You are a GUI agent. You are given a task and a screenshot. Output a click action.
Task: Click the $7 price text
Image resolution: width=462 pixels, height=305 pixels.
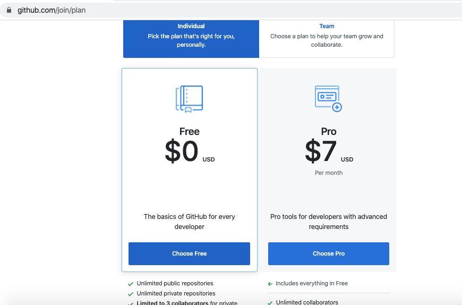click(321, 151)
